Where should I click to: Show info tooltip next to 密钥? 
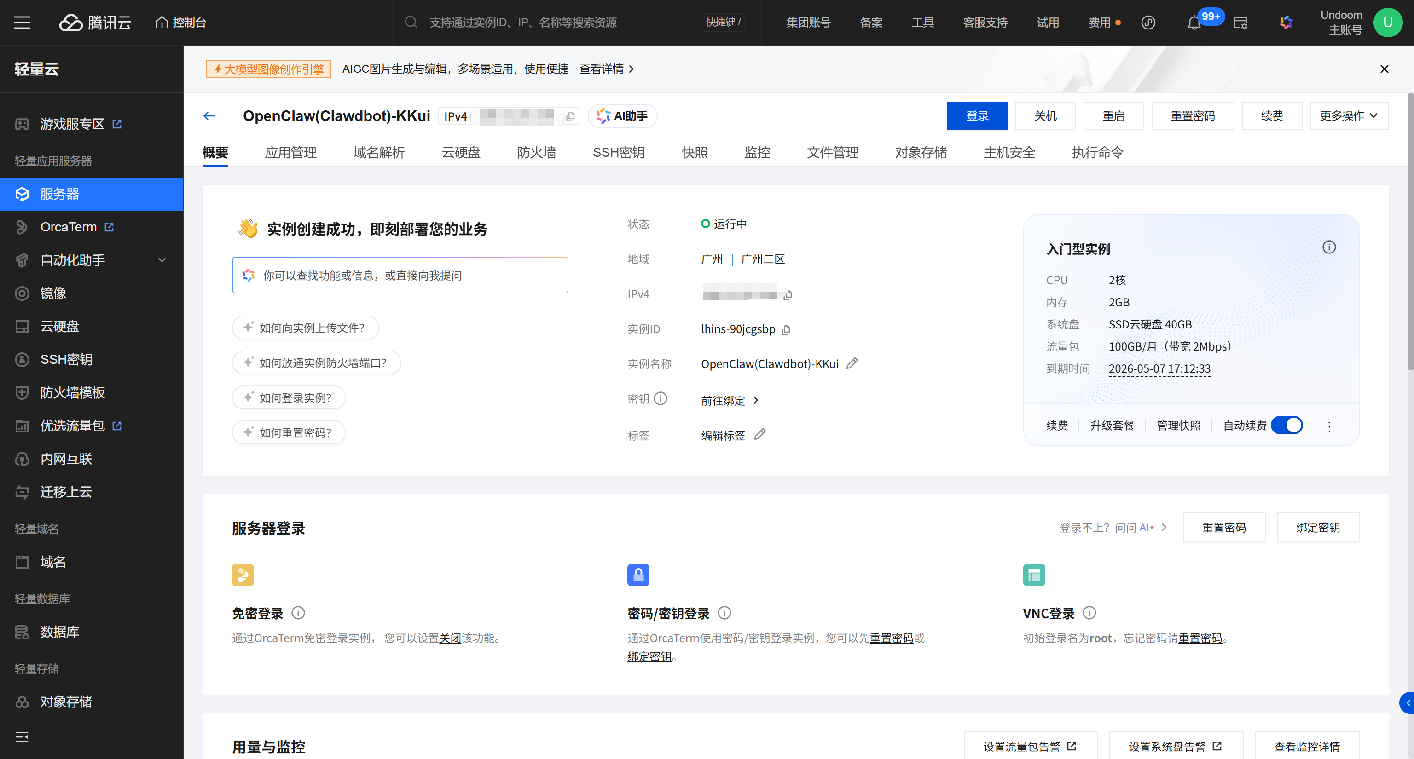click(661, 399)
